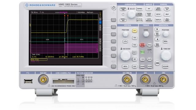Select the CH1 channel button
Viewport: 196px width, 110px height.
pos(135,31)
